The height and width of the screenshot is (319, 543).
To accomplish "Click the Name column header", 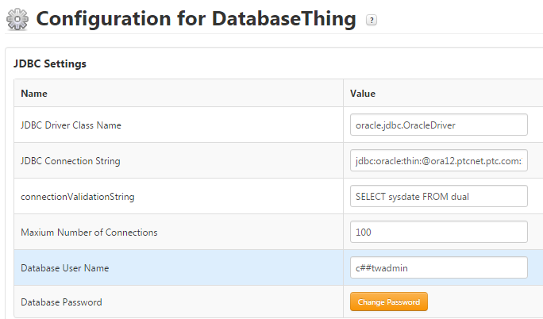I will click(x=34, y=93).
